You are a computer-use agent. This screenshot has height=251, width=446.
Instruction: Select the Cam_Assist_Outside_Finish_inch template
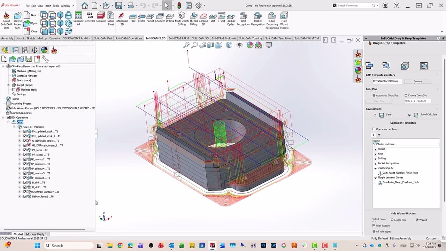[400, 173]
